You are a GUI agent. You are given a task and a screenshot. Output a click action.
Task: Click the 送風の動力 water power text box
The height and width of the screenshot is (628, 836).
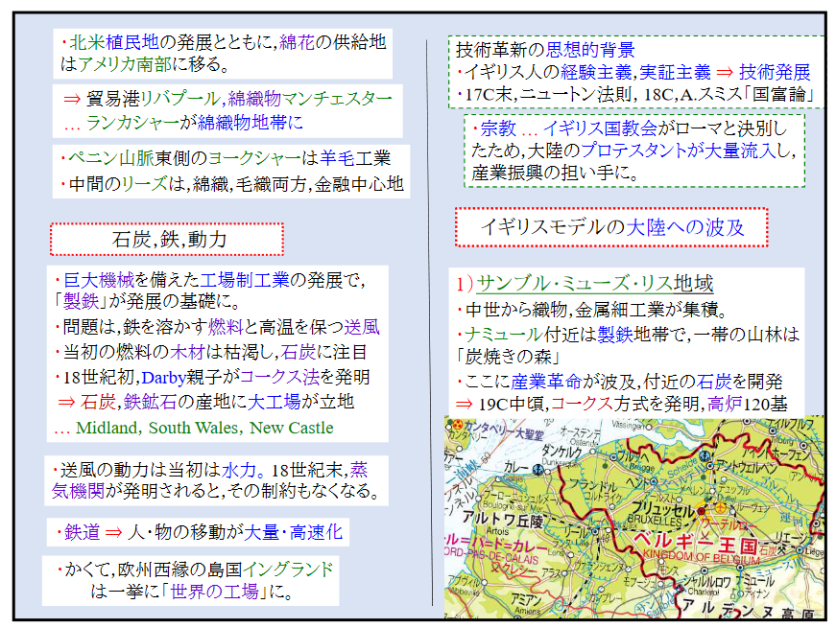click(x=216, y=482)
